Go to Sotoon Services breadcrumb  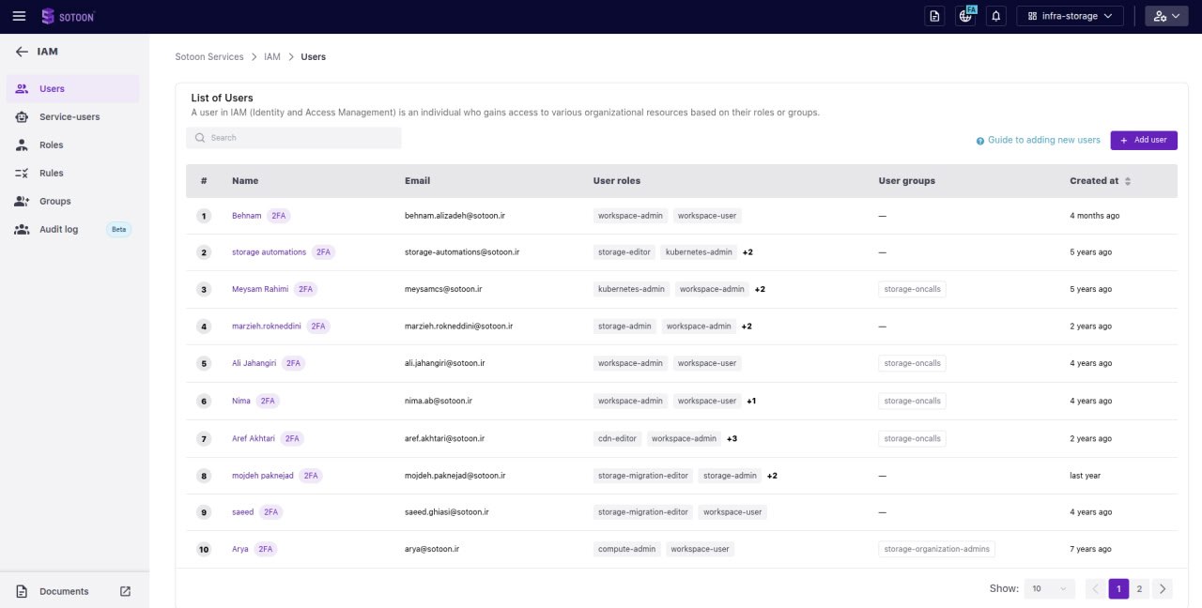pos(209,57)
